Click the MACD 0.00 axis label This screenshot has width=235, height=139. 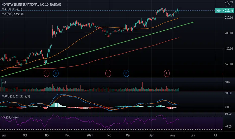(x=227, y=107)
